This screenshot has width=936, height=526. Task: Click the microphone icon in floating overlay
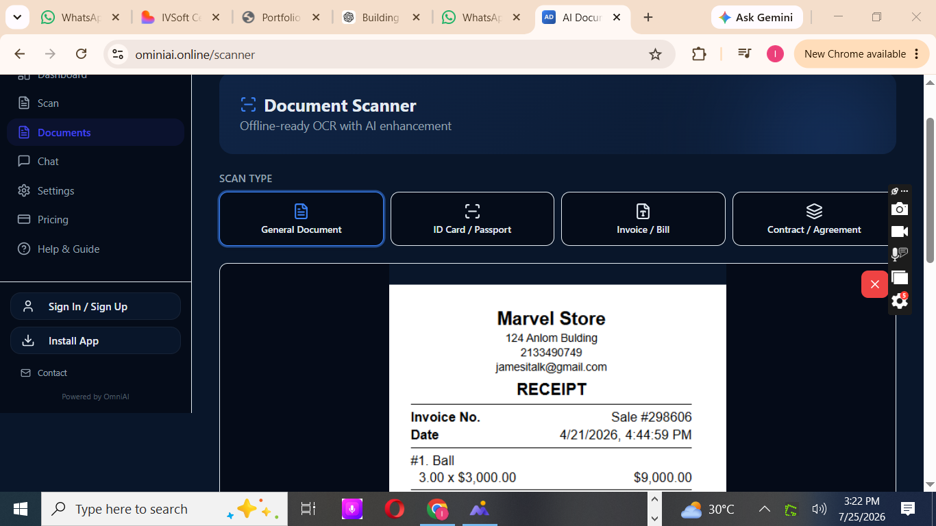click(x=900, y=255)
